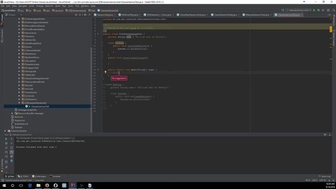The height and width of the screenshot is (189, 336).
Task: Collapse the ZZBclassesinternas.test package
Action: pos(19,103)
